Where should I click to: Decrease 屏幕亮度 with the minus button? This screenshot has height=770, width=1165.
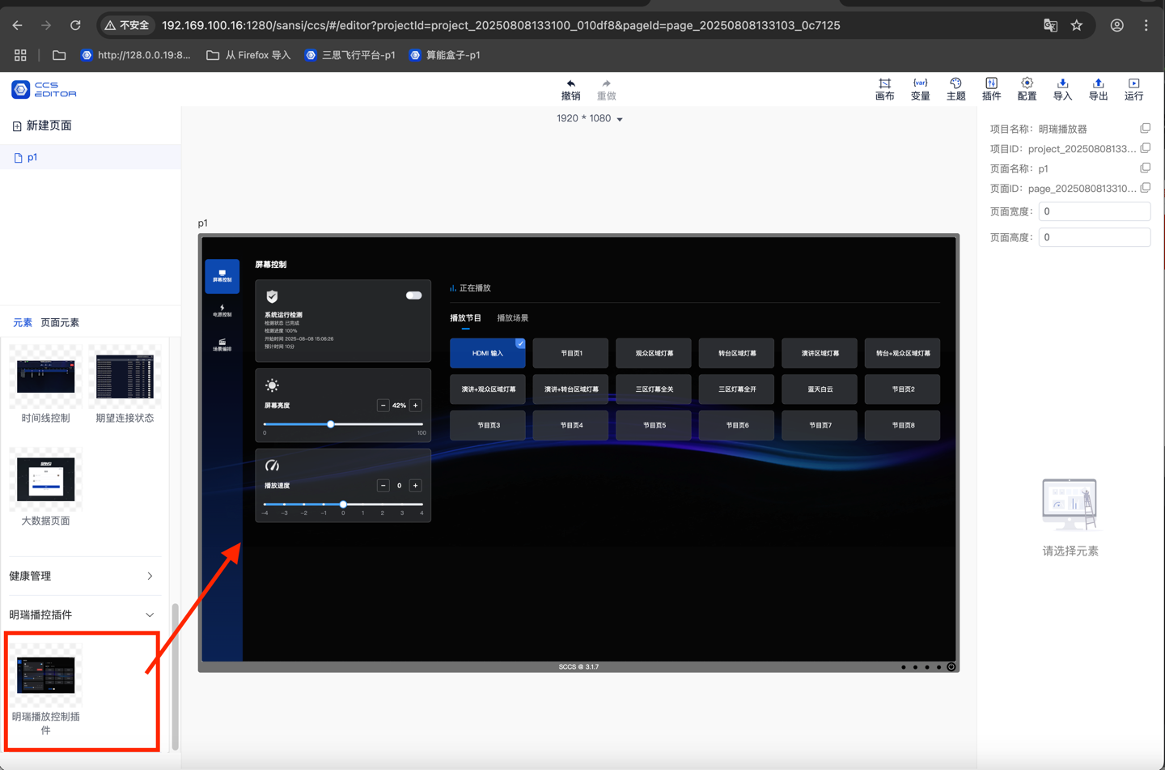[x=383, y=405]
